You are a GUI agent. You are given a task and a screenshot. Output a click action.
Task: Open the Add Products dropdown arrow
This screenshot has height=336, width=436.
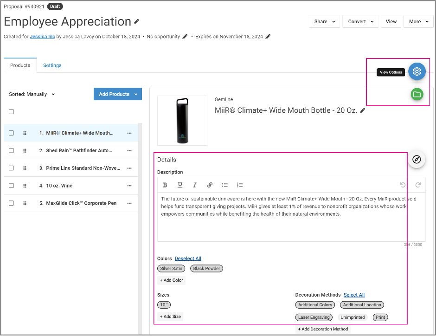136,94
